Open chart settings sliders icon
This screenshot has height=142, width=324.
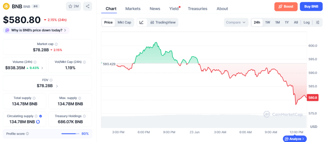(318, 23)
